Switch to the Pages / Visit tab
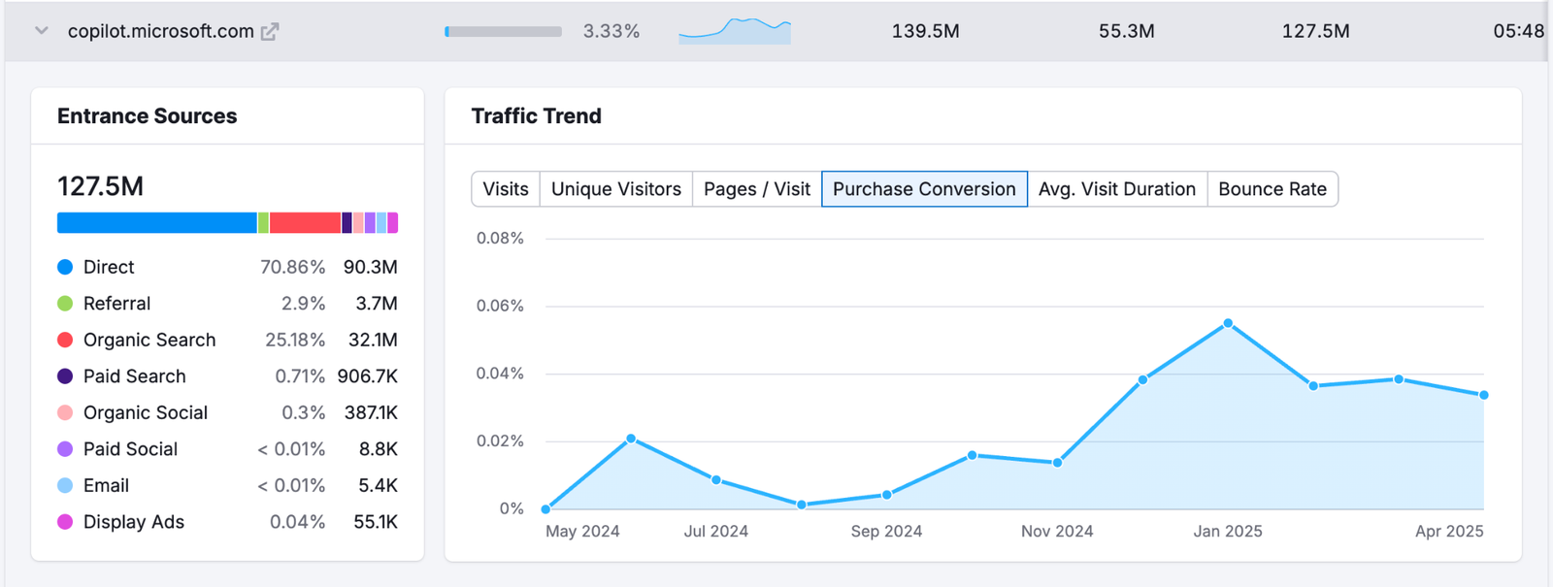The height and width of the screenshot is (587, 1553). (757, 189)
